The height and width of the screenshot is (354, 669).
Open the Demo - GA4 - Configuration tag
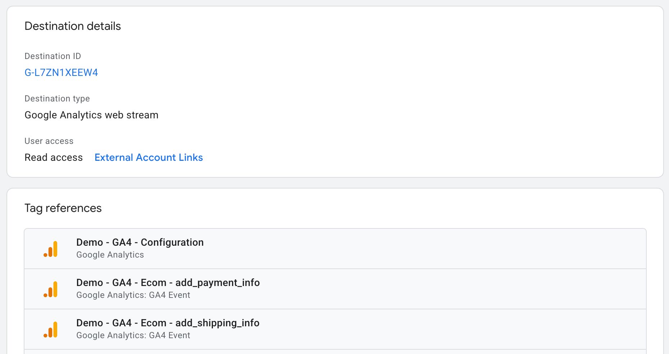[x=335, y=249]
